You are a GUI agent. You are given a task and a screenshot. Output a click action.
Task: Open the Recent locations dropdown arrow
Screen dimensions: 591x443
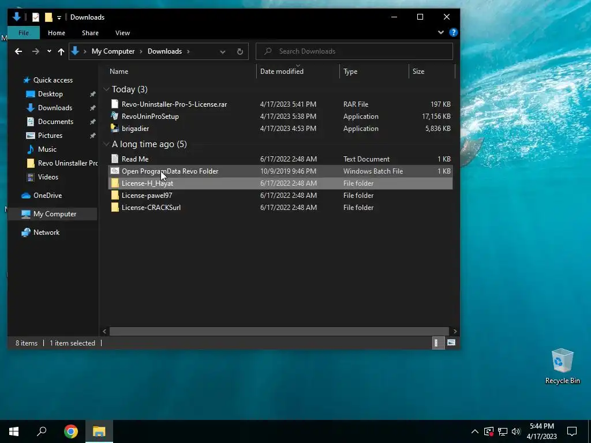pyautogui.click(x=49, y=51)
